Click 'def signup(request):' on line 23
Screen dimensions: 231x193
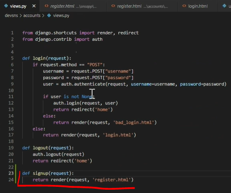pos(48,173)
